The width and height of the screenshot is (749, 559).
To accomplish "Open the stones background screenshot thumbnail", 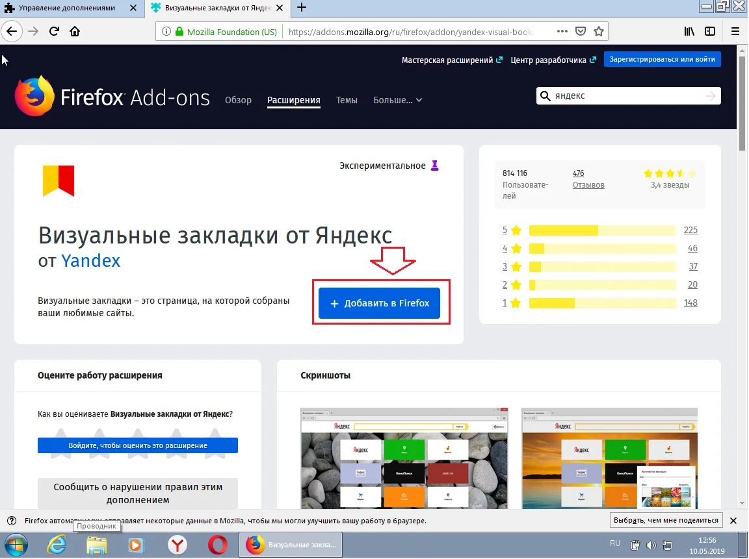I will pyautogui.click(x=404, y=458).
